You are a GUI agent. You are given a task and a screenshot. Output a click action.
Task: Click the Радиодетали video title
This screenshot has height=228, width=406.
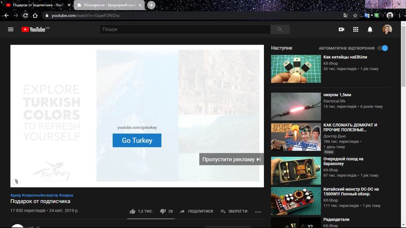click(336, 219)
